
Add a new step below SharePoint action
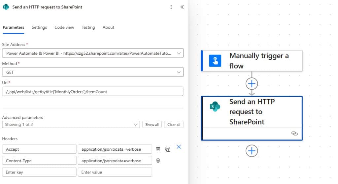(252, 151)
